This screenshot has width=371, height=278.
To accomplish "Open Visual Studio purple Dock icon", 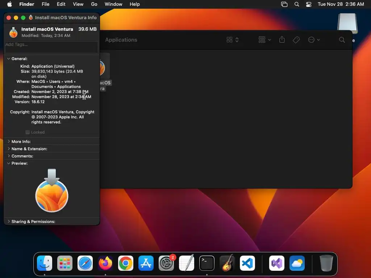I will point(277,263).
